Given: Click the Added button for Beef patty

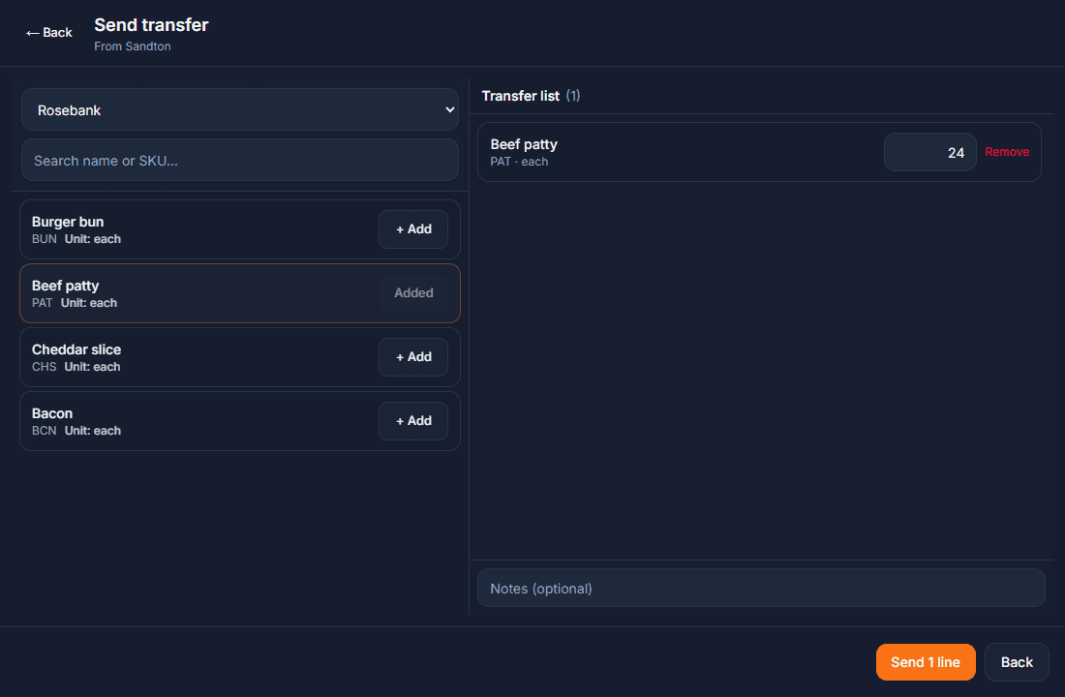Looking at the screenshot, I should 413,292.
